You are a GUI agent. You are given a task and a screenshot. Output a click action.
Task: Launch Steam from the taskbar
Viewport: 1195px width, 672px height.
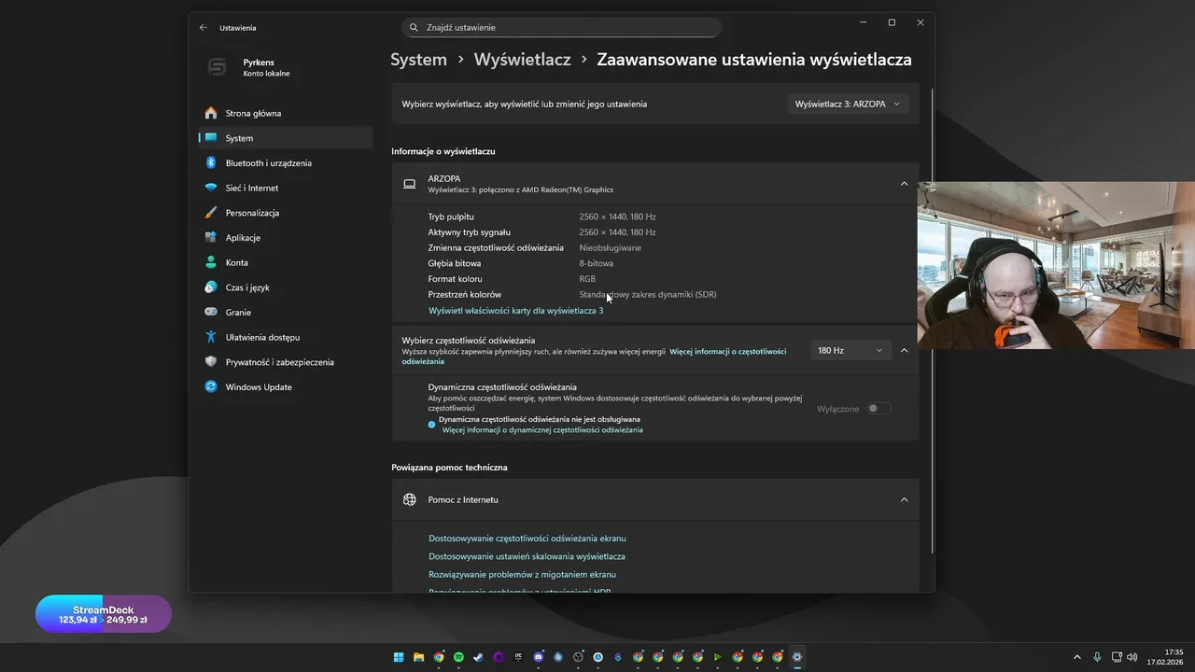(x=479, y=657)
